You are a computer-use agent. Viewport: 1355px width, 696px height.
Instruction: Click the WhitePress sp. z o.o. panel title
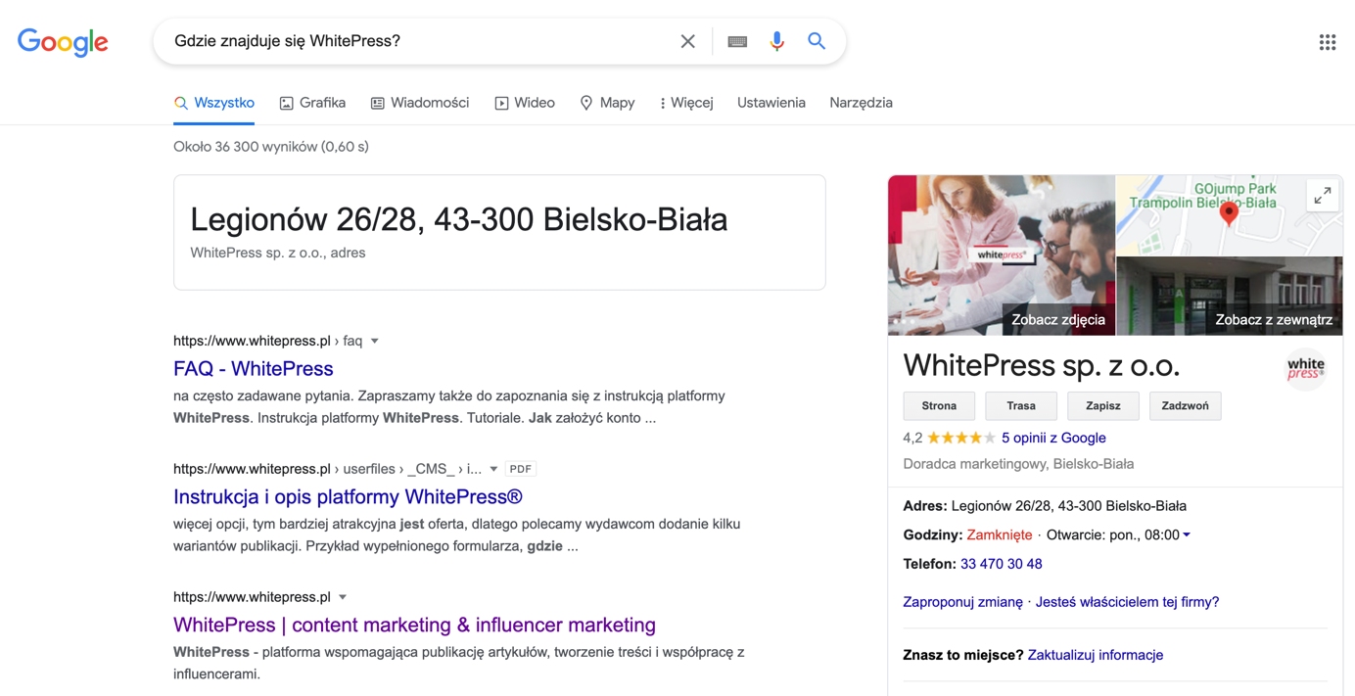tap(1042, 365)
